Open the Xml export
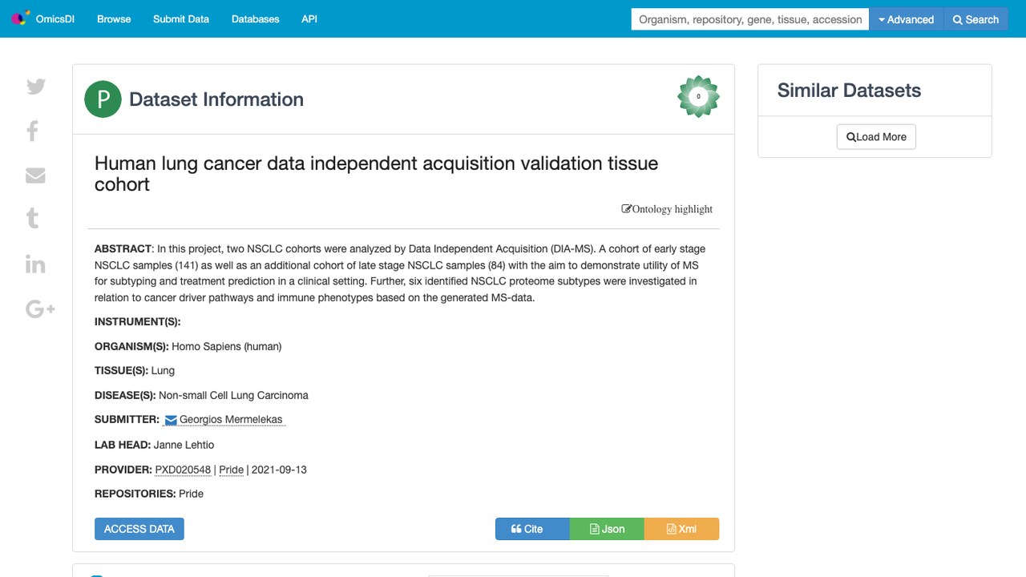This screenshot has width=1026, height=577. pos(681,529)
